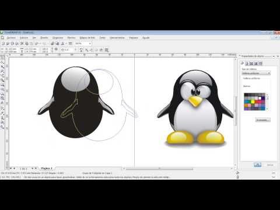Open the object properties docker options arrow

(274, 57)
